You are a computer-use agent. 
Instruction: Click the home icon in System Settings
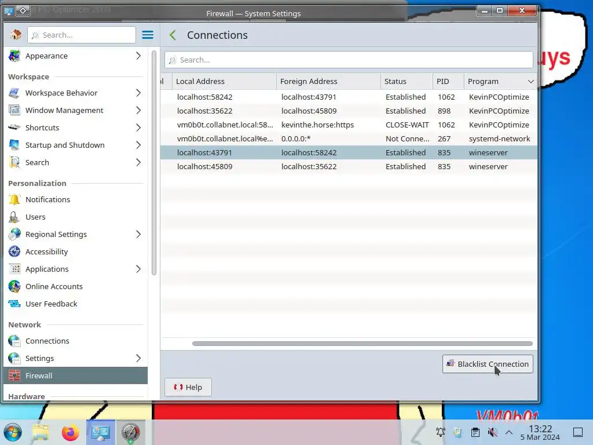click(x=16, y=35)
